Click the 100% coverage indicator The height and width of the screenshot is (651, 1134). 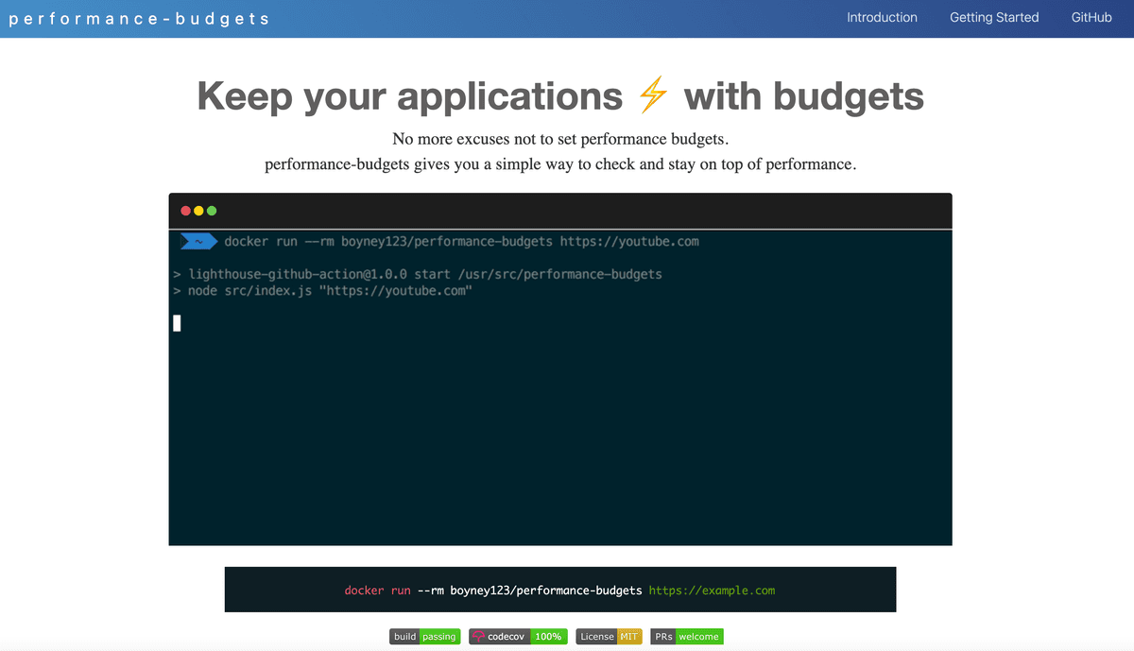(549, 636)
